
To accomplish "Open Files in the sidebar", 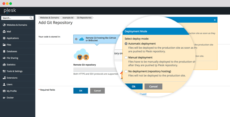I will coord(18,45).
